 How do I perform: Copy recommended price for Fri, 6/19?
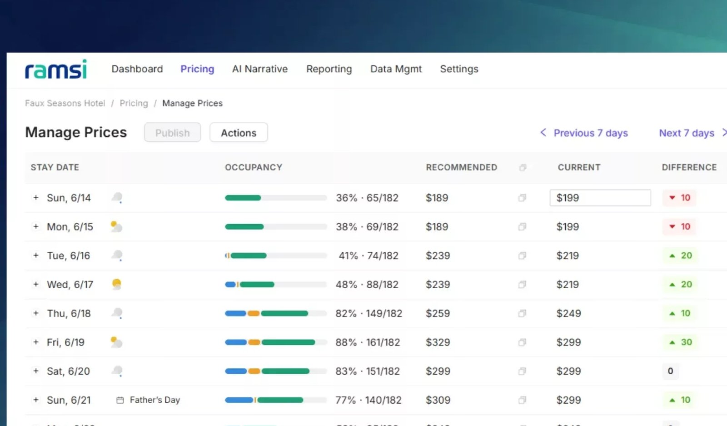(522, 342)
